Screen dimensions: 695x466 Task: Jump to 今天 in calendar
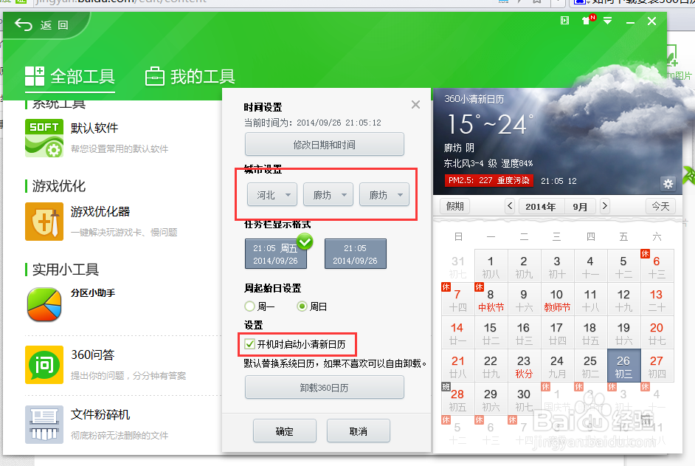tap(660, 206)
